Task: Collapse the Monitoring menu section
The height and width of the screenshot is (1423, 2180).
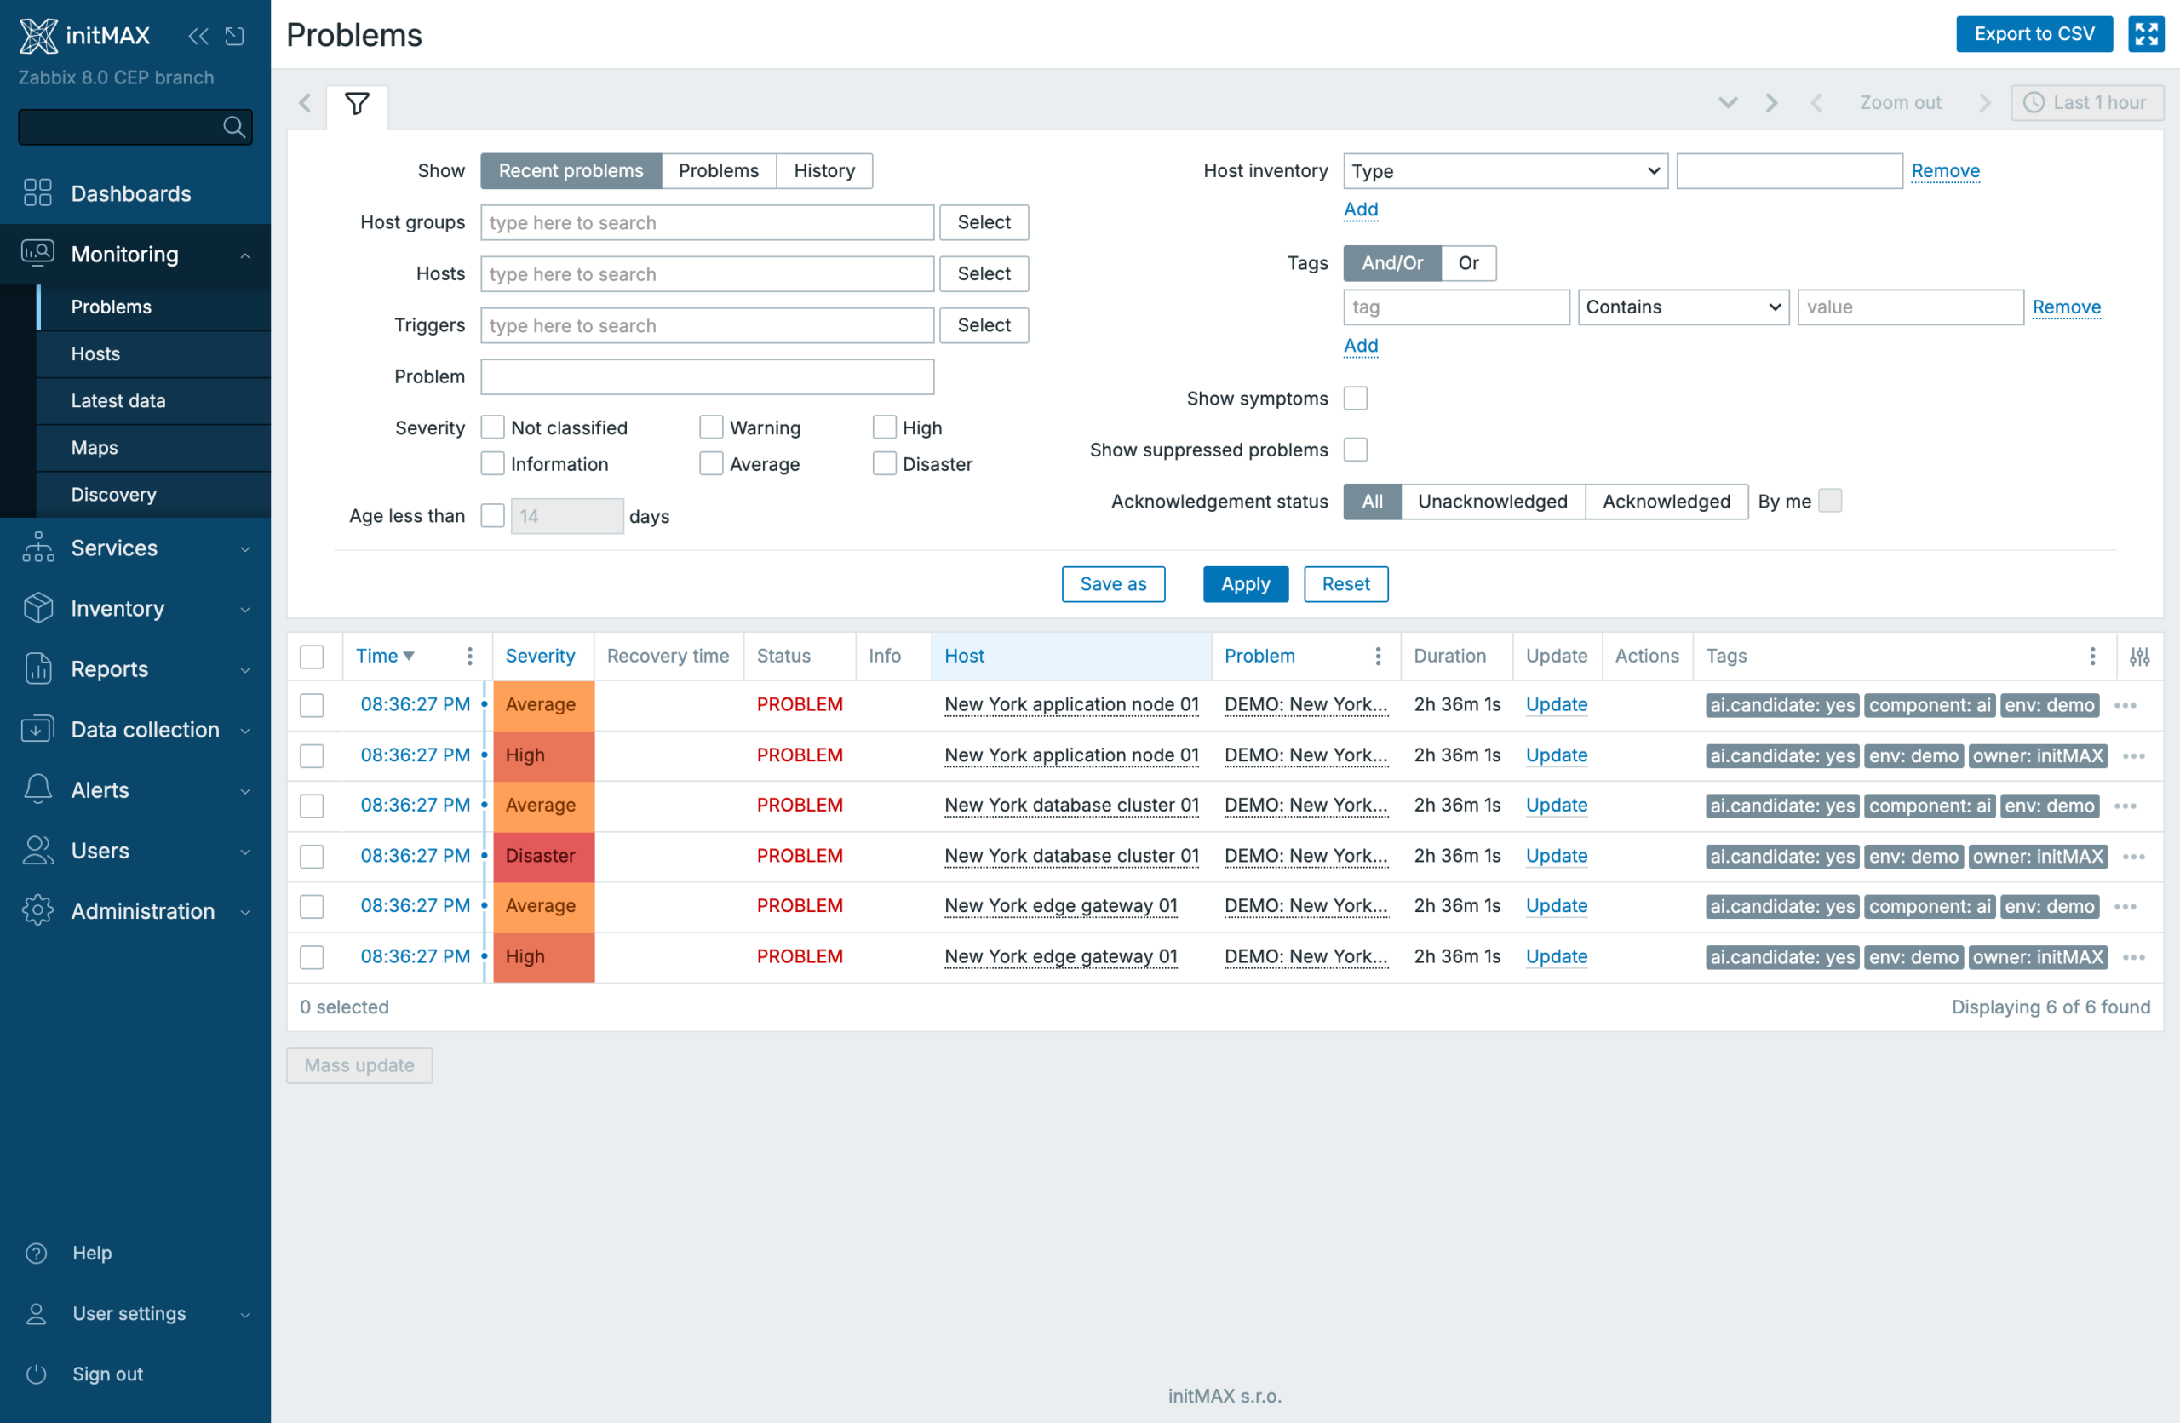Action: point(244,255)
